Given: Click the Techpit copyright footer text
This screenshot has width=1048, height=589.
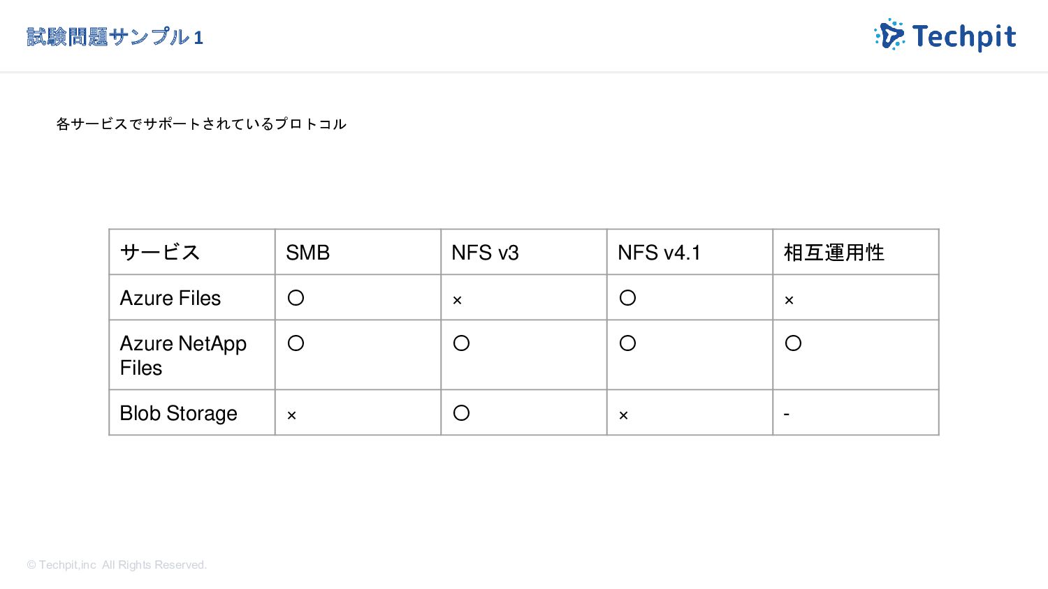Looking at the screenshot, I should [x=117, y=565].
